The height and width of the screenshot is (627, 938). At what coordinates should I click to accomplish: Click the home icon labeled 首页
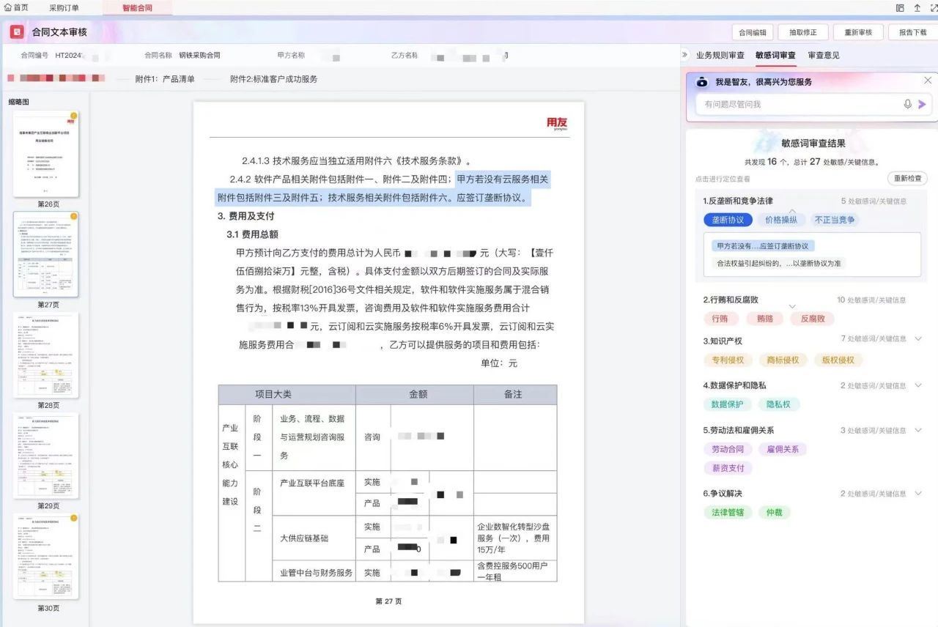coord(8,8)
